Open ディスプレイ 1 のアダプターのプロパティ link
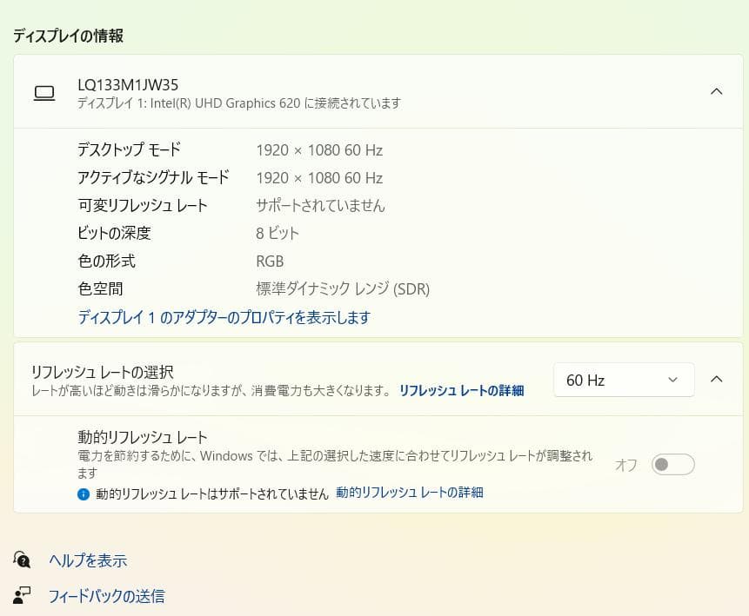This screenshot has height=616, width=749. [224, 318]
